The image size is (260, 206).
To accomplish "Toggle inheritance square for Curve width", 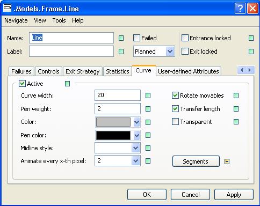I will point(148,95).
